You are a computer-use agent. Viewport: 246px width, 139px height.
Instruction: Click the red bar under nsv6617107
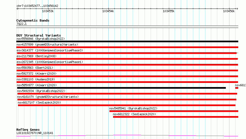coord(127,105)
